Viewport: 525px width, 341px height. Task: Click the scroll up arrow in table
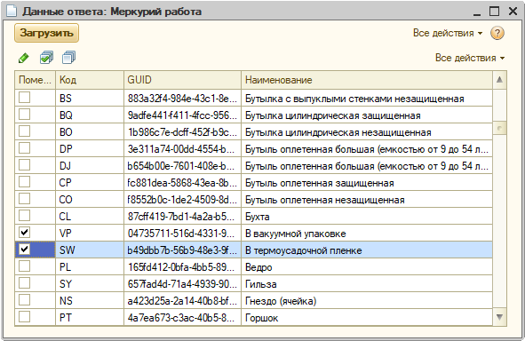[x=499, y=80]
